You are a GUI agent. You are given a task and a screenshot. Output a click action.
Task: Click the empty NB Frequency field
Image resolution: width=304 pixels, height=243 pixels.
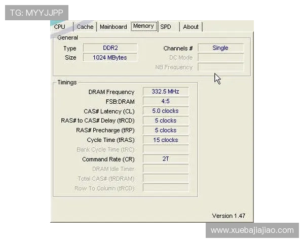point(220,67)
